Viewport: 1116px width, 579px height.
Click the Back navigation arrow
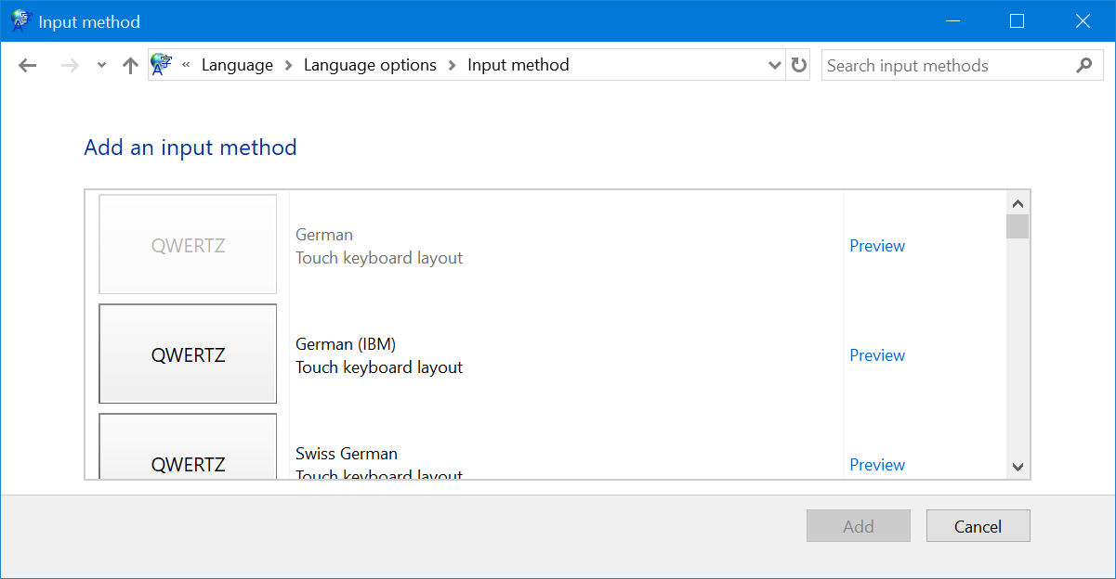[x=28, y=66]
